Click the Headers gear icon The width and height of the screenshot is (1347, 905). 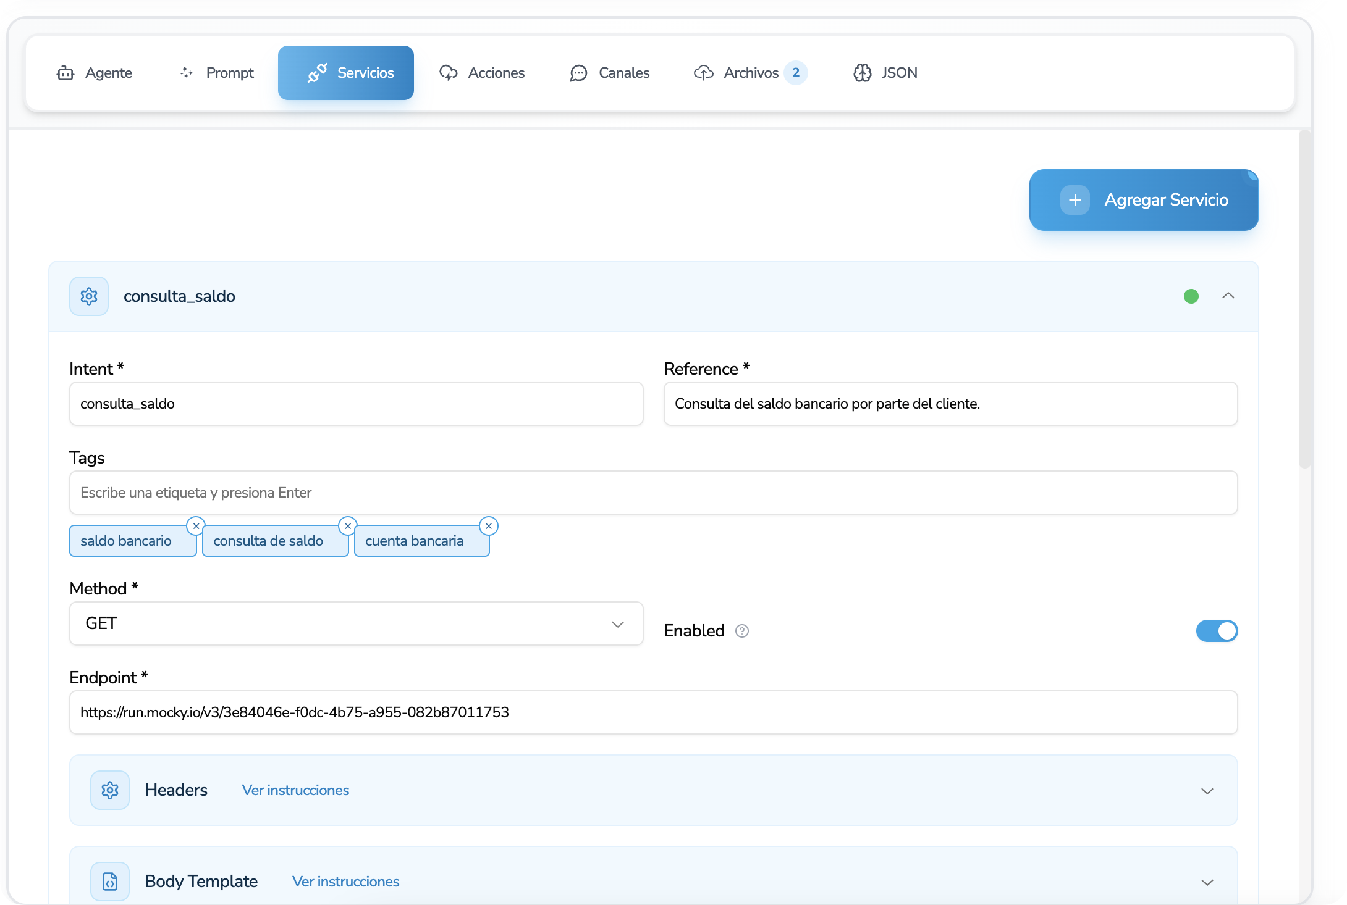[110, 790]
